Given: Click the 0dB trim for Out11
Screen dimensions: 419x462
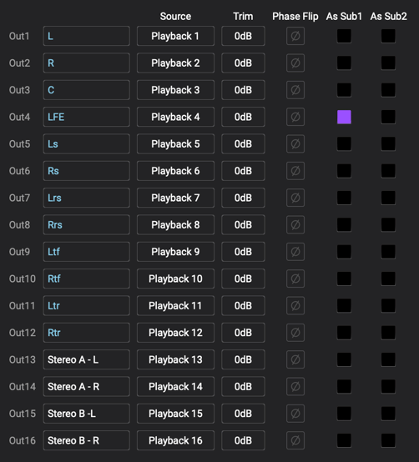Looking at the screenshot, I should pyautogui.click(x=243, y=305).
